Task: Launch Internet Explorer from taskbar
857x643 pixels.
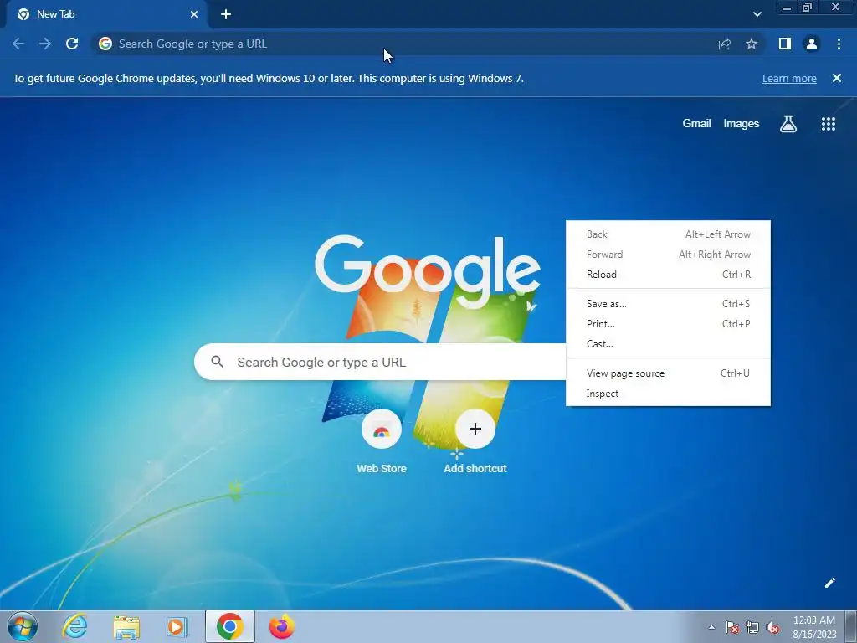Action: [74, 626]
